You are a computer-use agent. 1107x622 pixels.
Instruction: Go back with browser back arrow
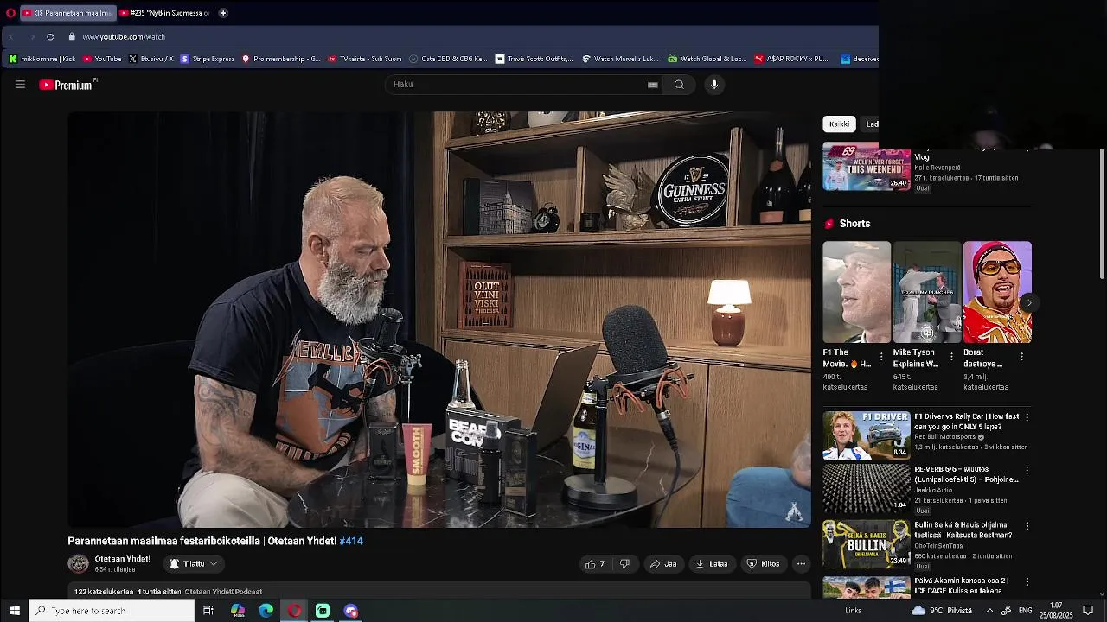(x=12, y=37)
